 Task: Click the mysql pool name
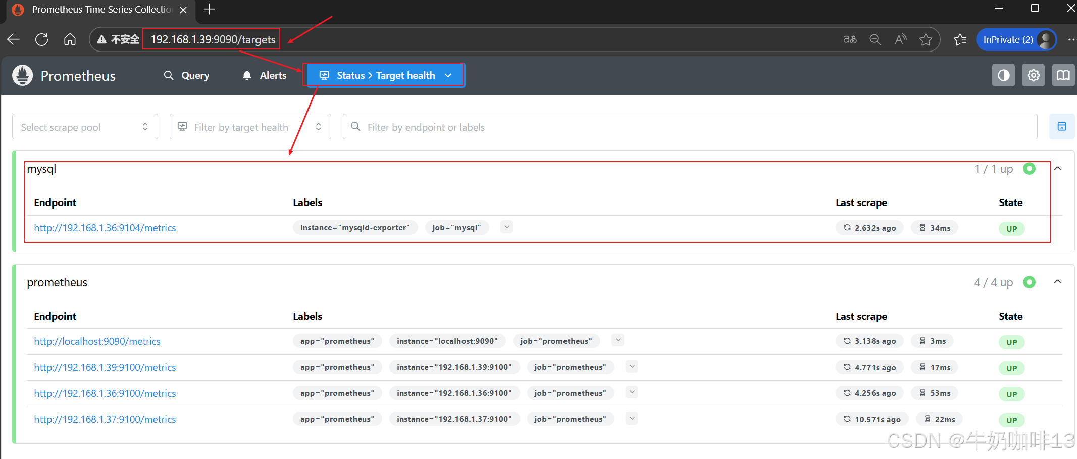[x=41, y=169]
